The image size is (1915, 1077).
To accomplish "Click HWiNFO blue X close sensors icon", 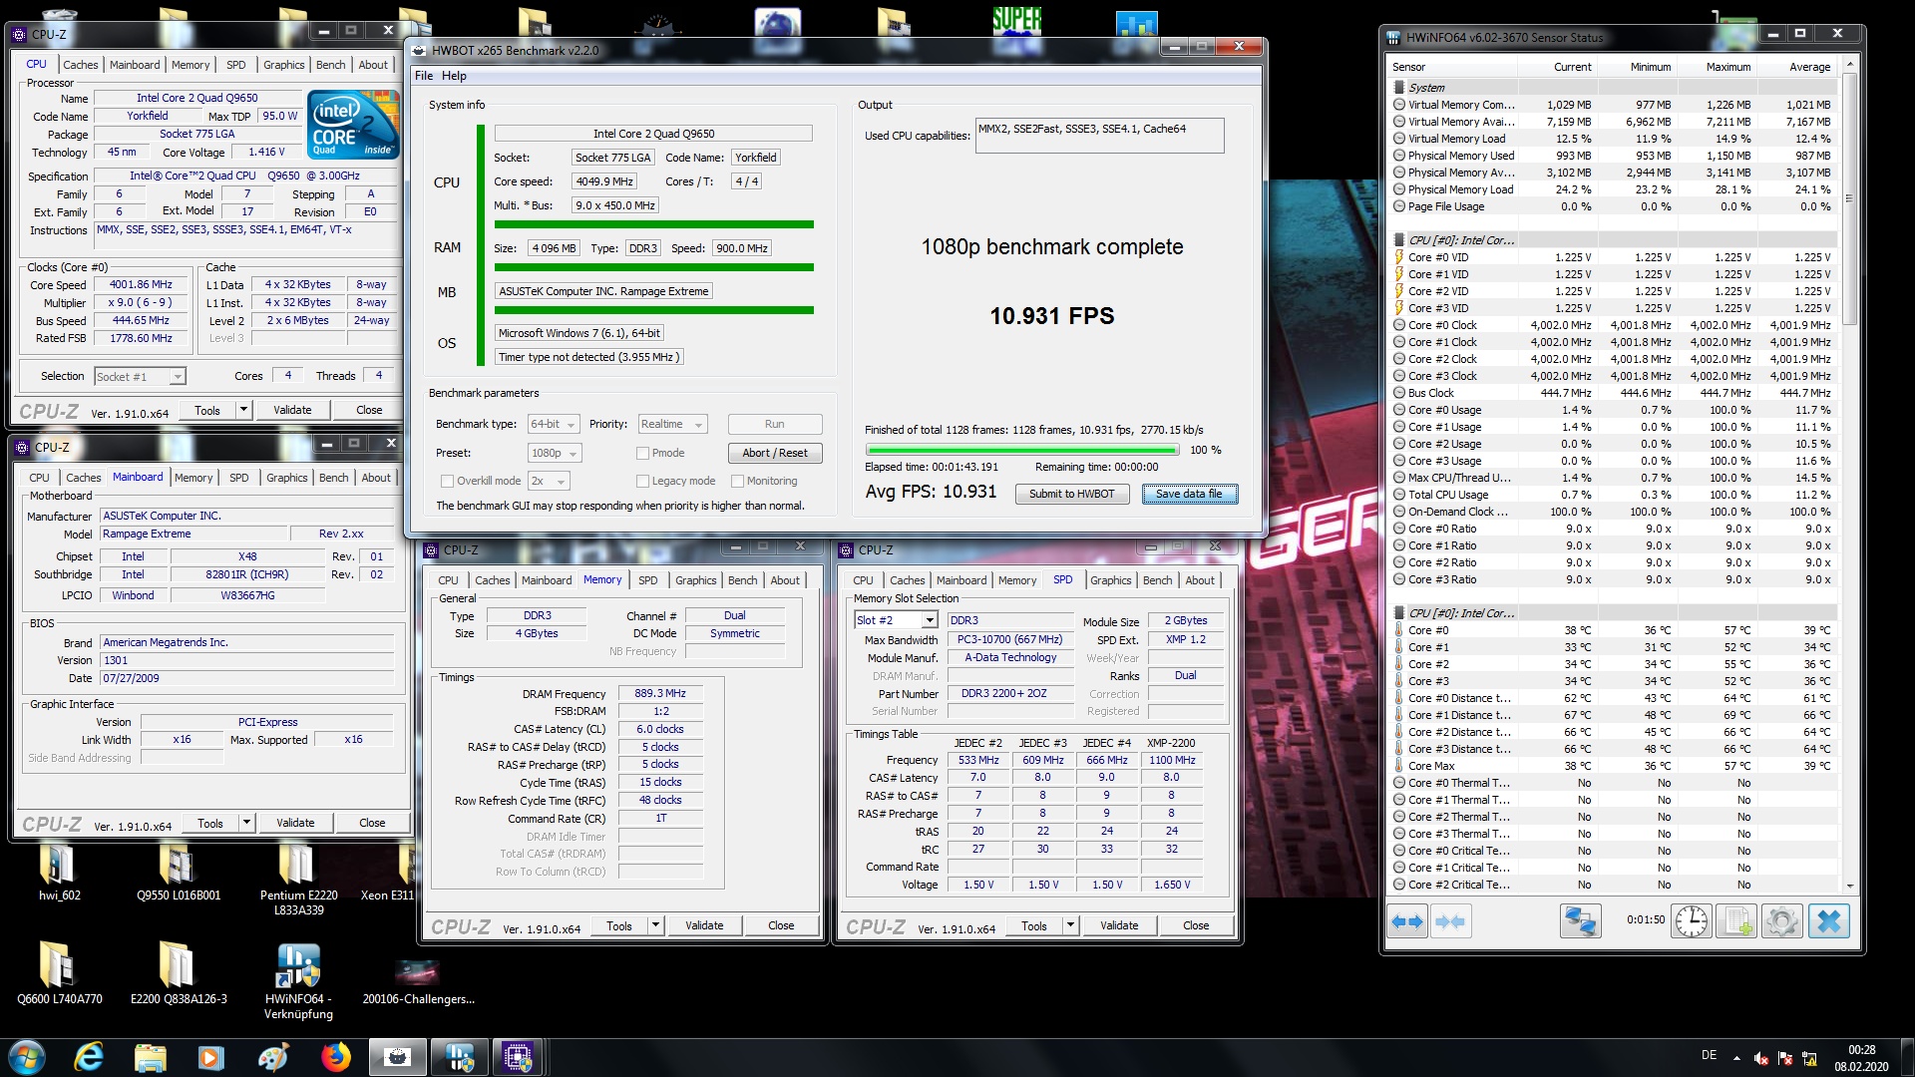I will (1828, 921).
